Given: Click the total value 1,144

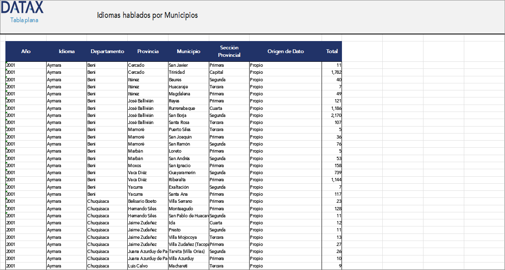Looking at the screenshot, I should [x=332, y=180].
